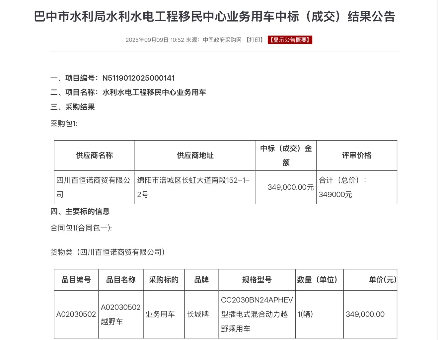Click the 【显示公告概要】 button
This screenshot has width=438, height=340.
click(290, 40)
